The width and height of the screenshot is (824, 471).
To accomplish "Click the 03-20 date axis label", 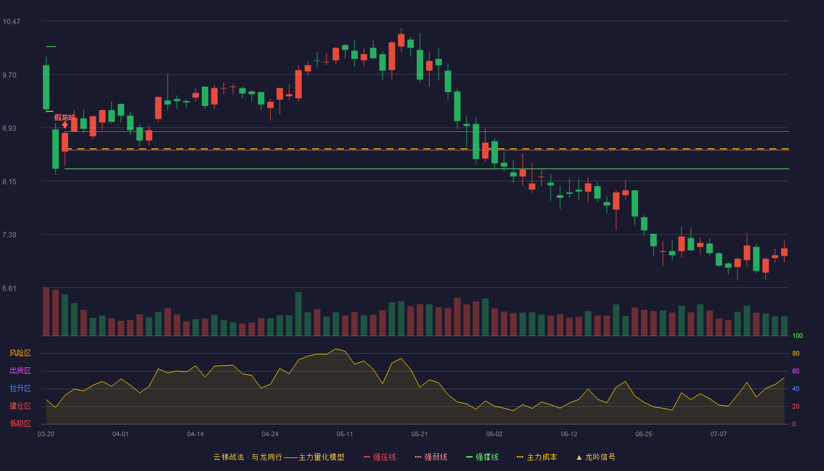I will pos(46,434).
